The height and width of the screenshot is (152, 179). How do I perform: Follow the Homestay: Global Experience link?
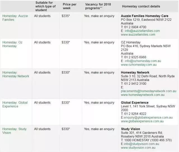15,105
